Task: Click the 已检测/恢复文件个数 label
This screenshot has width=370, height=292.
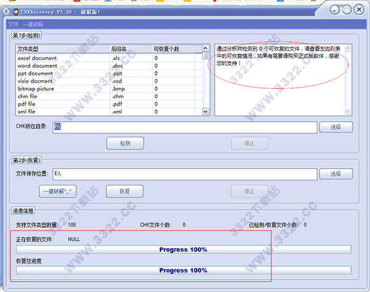Action: coord(273,225)
